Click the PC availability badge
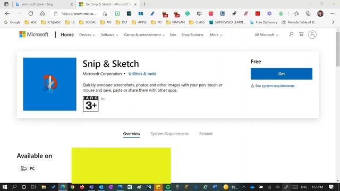The image size is (340, 191). coord(28,169)
